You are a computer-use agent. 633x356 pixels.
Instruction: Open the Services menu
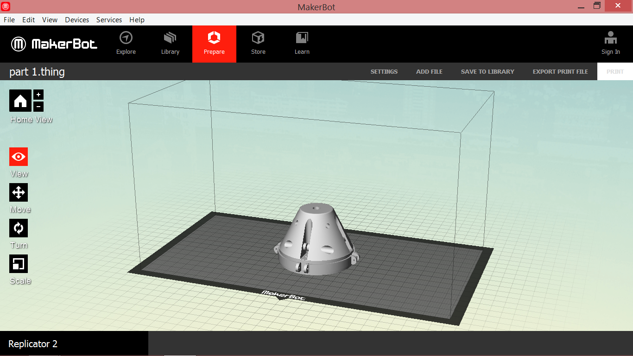click(x=109, y=20)
